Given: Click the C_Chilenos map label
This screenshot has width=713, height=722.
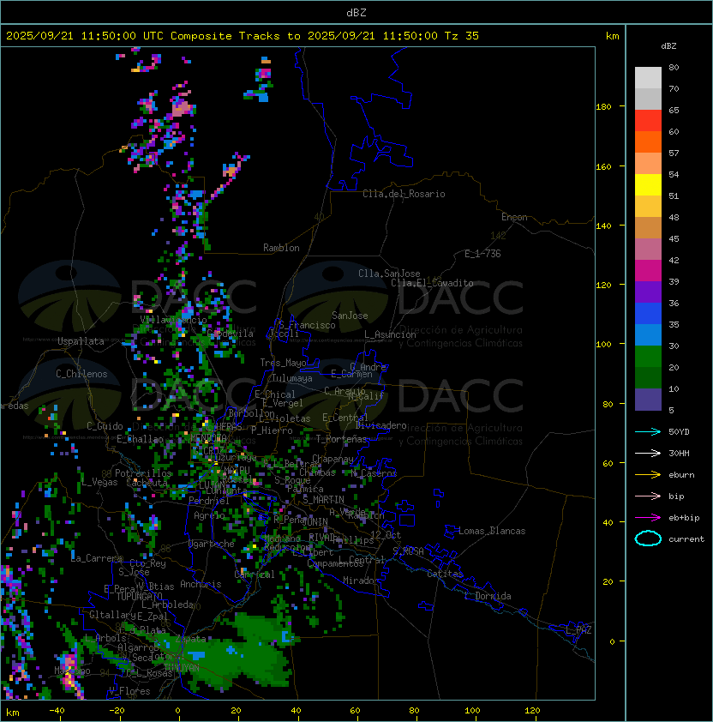Looking at the screenshot, I should tap(81, 374).
